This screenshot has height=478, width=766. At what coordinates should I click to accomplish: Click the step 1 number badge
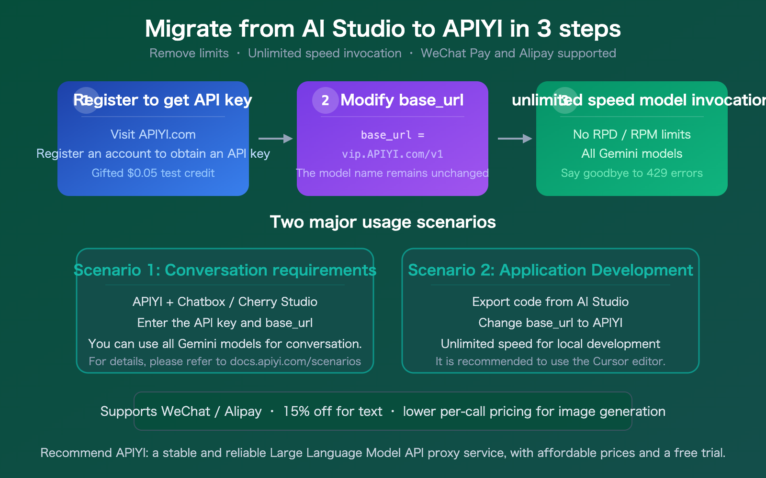pos(85,100)
